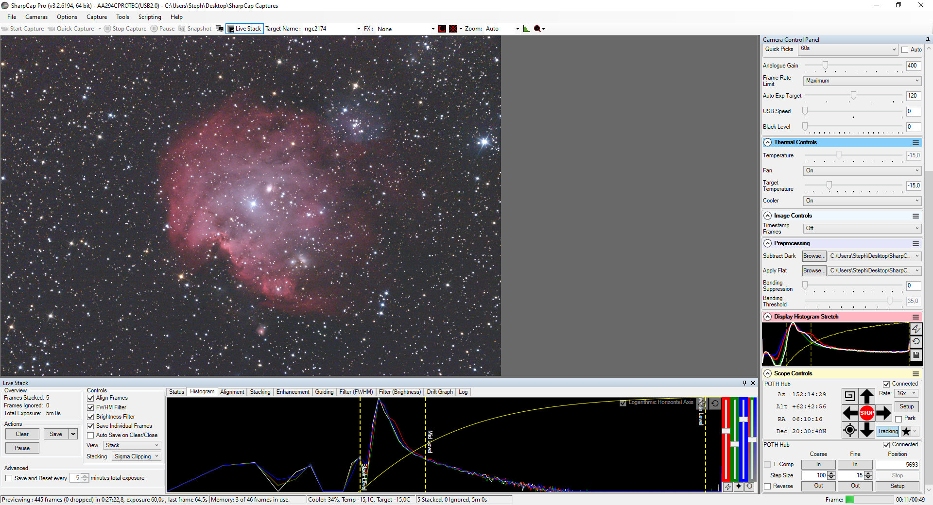Click the spiral search icon in Scope Controls
The image size is (933, 505).
click(x=849, y=396)
